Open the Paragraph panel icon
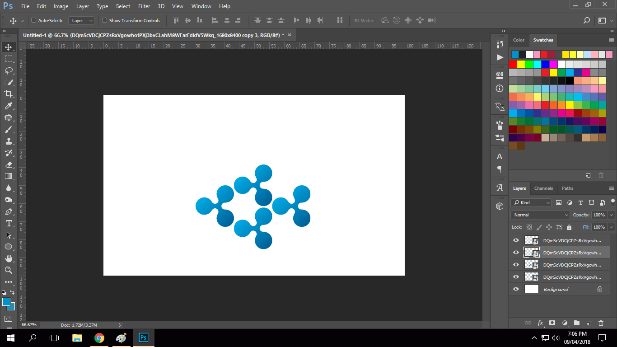Screen dimensions: 617x347 point(500,169)
